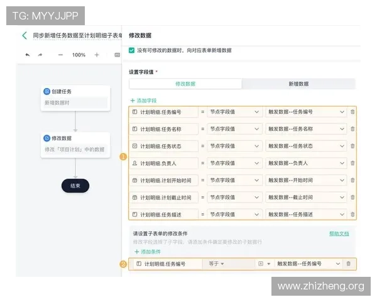Open 触发数据--任务状态 dropdown
The image size is (377, 302).
click(306, 146)
